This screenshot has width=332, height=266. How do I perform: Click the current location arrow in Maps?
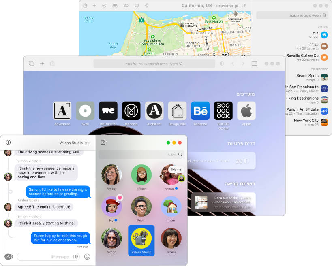146,5
